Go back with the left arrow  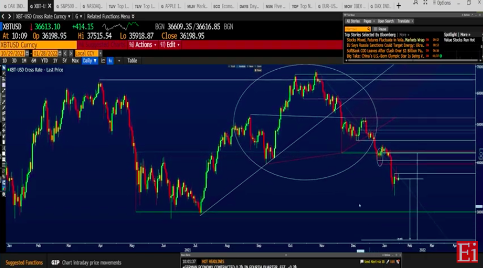click(3, 16)
